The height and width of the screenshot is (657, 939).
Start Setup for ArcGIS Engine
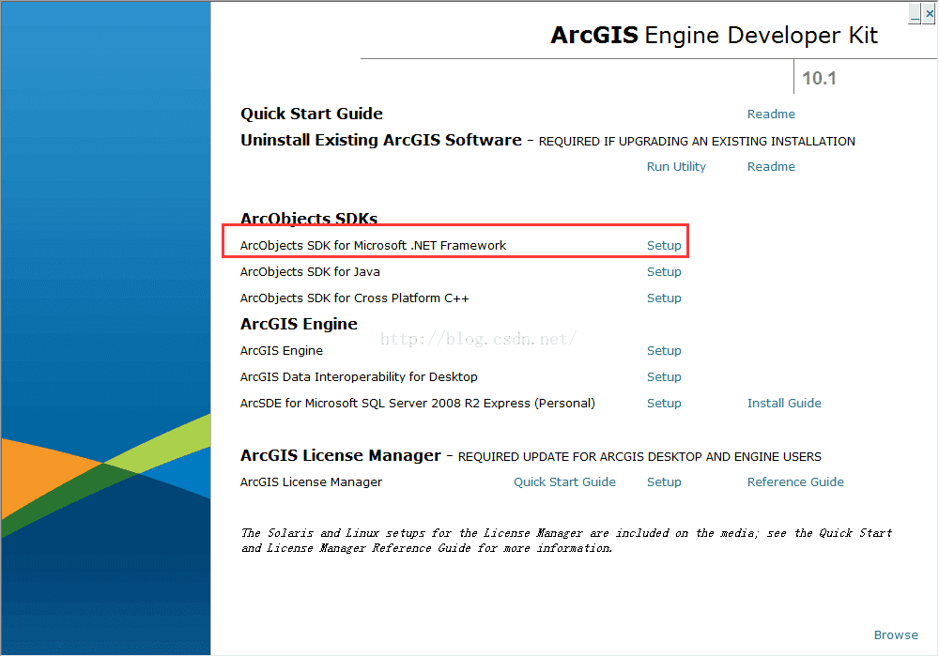point(664,351)
